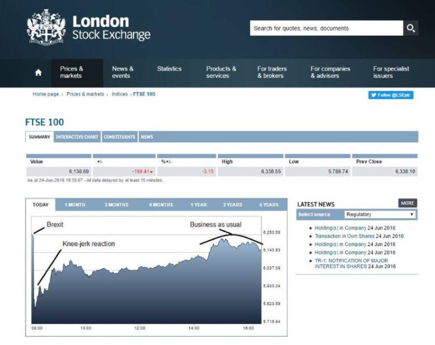Show the 1 Year chart view

pos(199,205)
